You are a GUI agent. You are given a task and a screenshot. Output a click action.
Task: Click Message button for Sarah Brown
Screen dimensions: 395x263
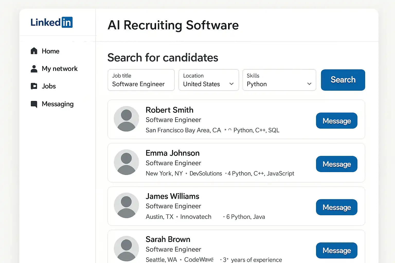(x=336, y=250)
